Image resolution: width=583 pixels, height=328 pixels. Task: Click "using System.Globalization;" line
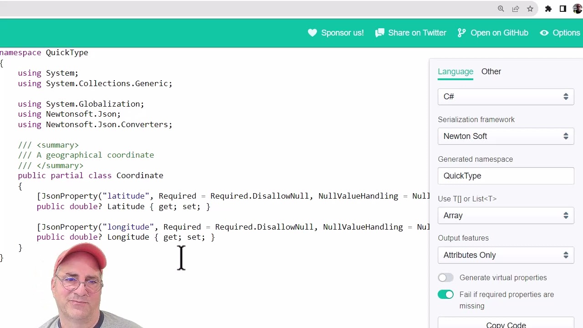point(81,104)
